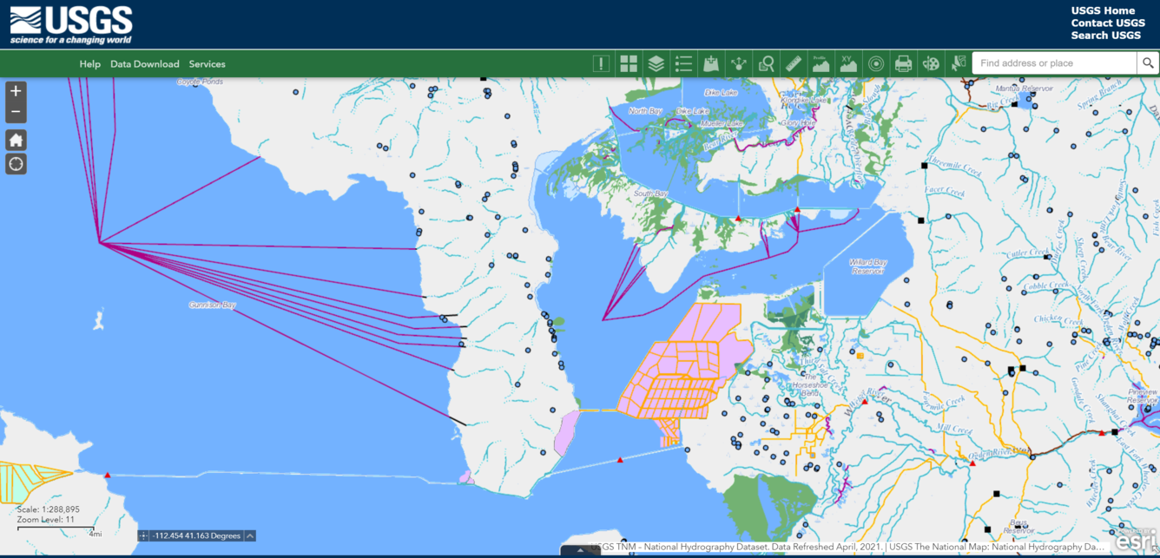Screen dimensions: 1160x558
Task: Open the Data Download menu
Action: click(144, 63)
